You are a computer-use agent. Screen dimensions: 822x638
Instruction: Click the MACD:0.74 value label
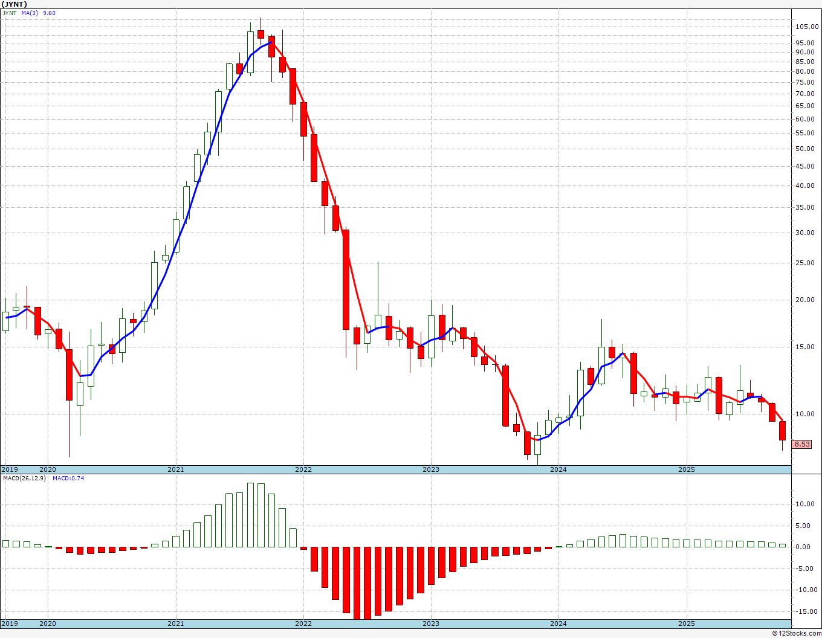68,478
